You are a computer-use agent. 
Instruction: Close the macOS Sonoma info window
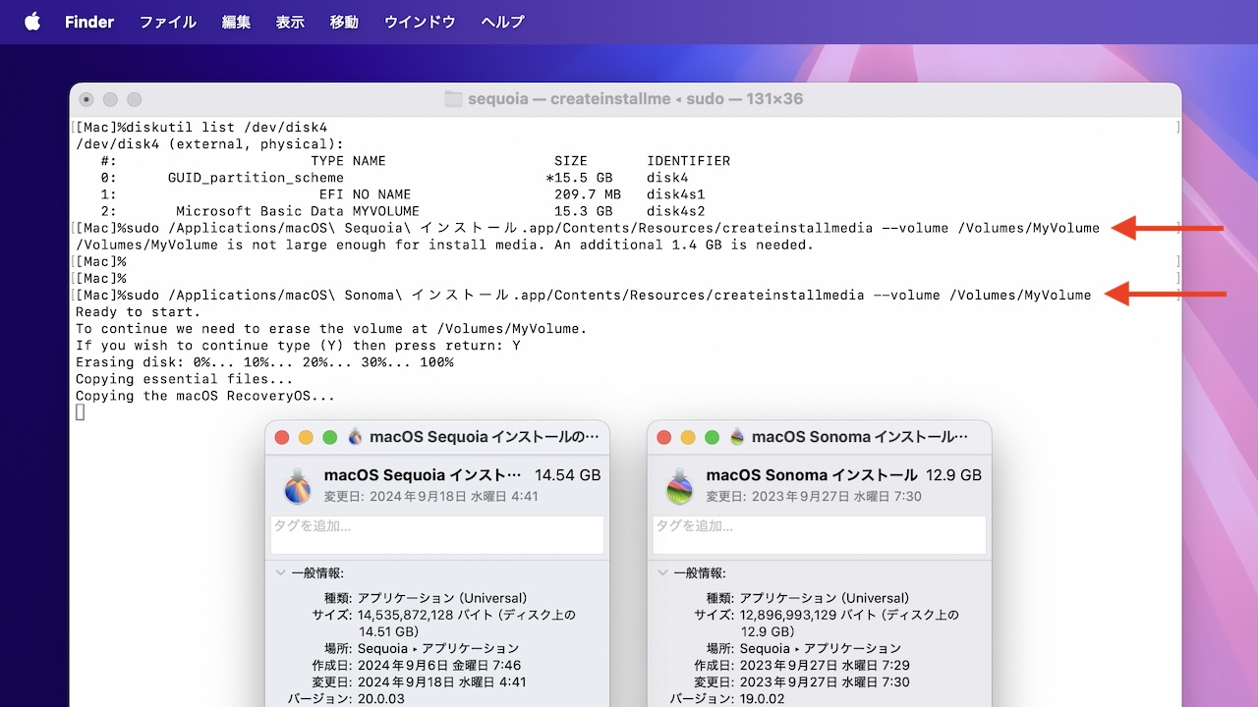664,437
